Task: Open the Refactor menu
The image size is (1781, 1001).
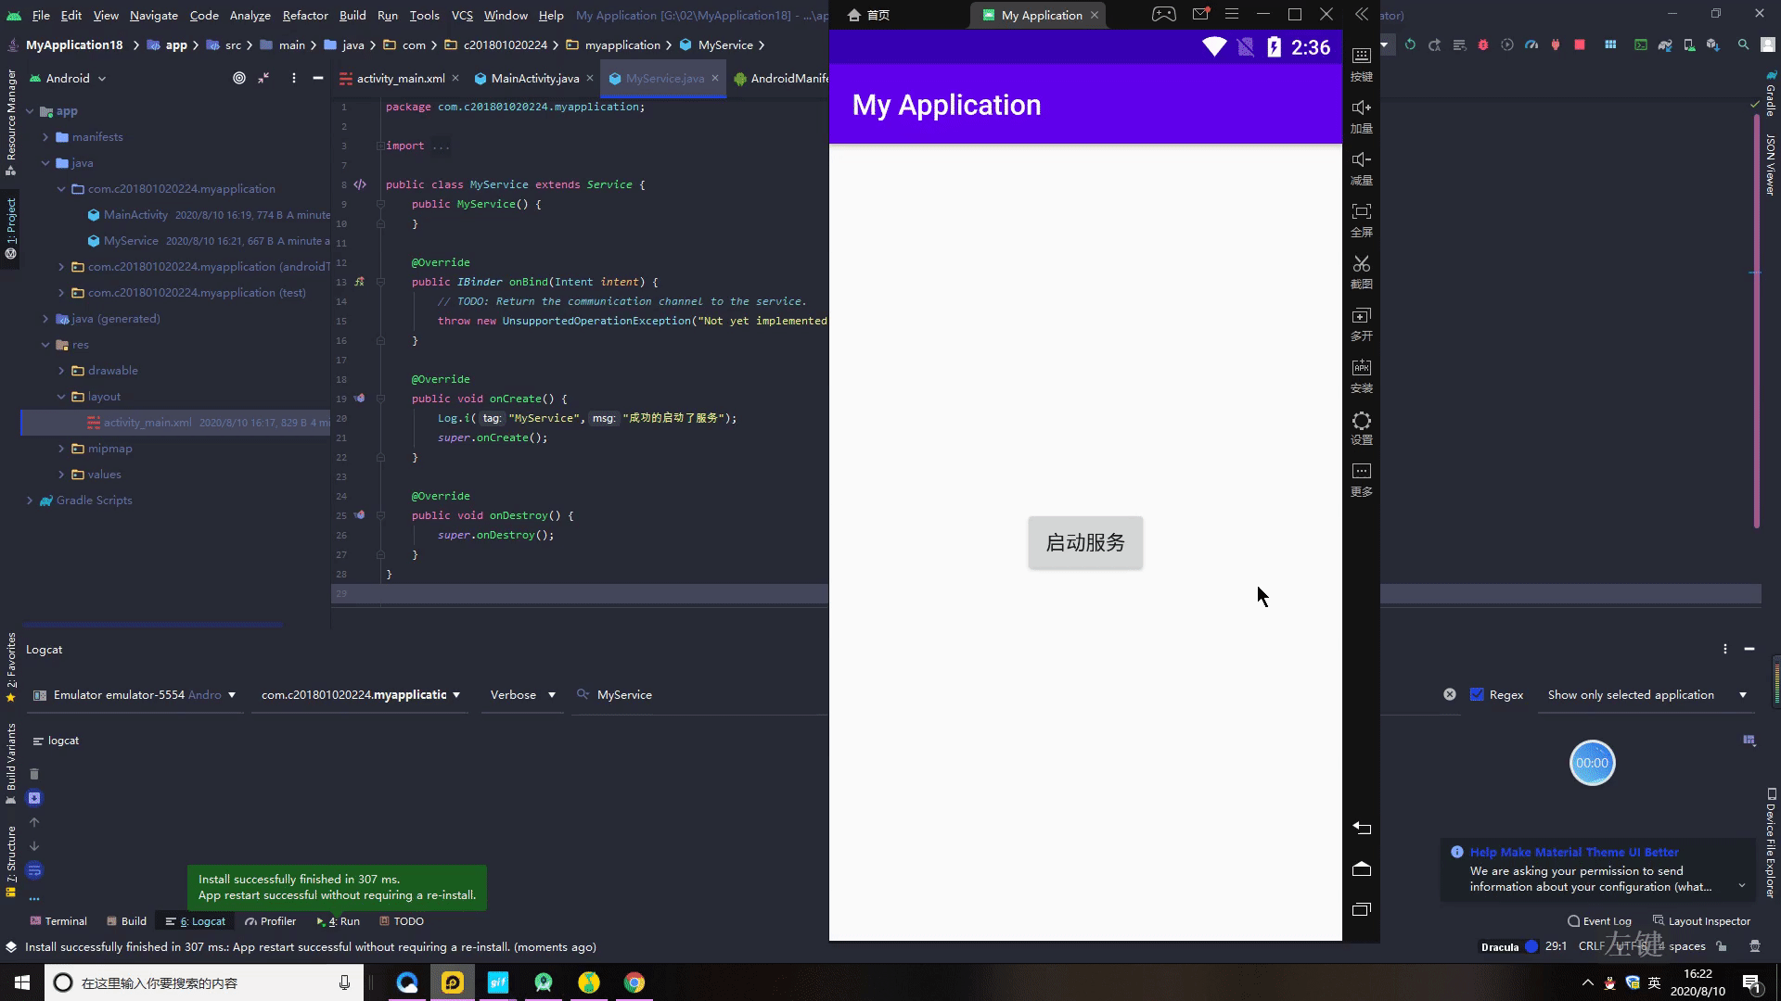Action: tap(305, 15)
